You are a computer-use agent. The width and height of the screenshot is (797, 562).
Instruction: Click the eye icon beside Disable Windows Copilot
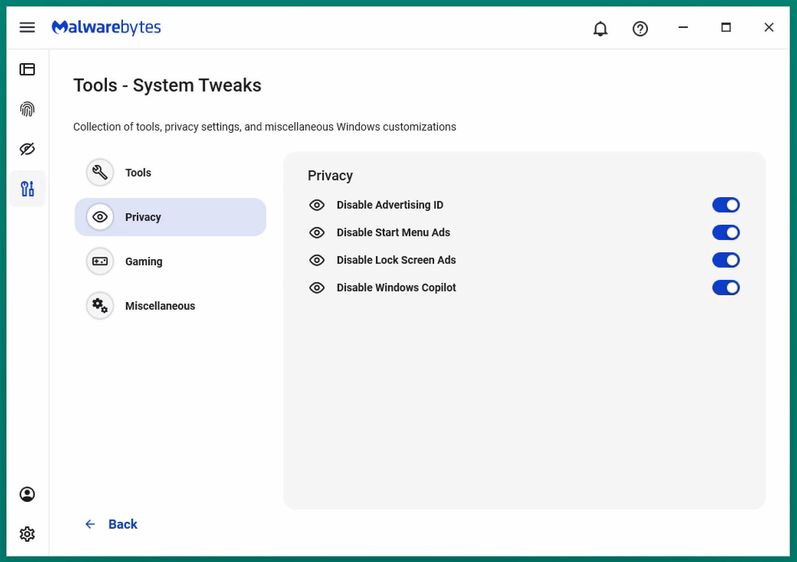pyautogui.click(x=317, y=288)
